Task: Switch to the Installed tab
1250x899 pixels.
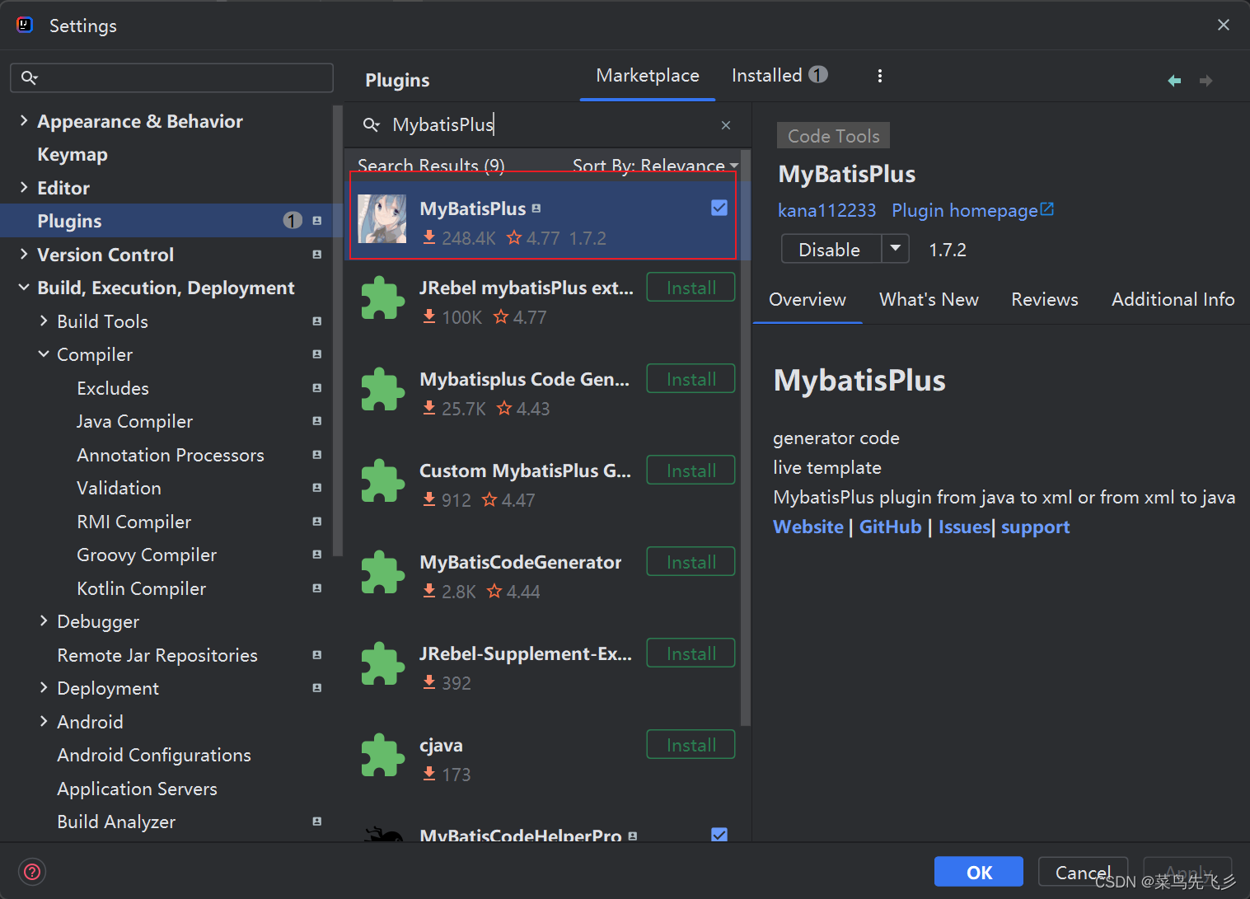Action: pyautogui.click(x=779, y=76)
